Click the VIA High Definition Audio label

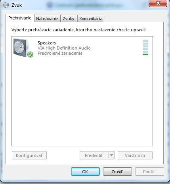pos(64,48)
